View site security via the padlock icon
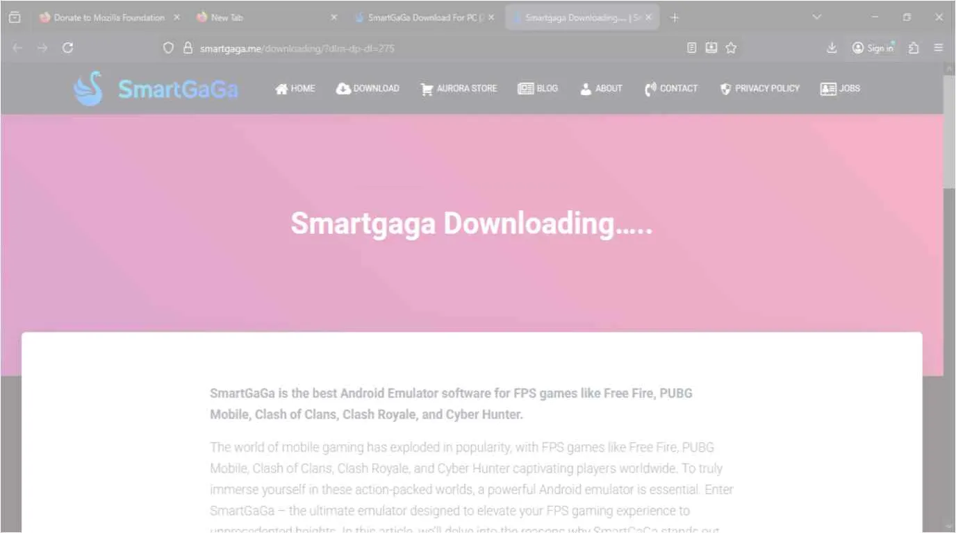The width and height of the screenshot is (956, 533). pyautogui.click(x=187, y=48)
